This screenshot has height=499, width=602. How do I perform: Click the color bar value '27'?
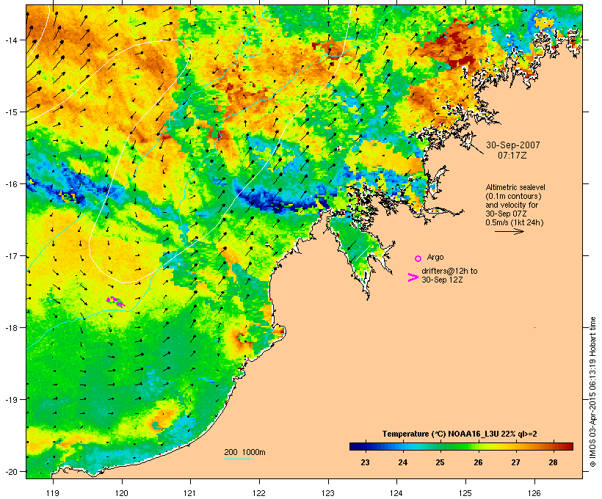pyautogui.click(x=515, y=462)
